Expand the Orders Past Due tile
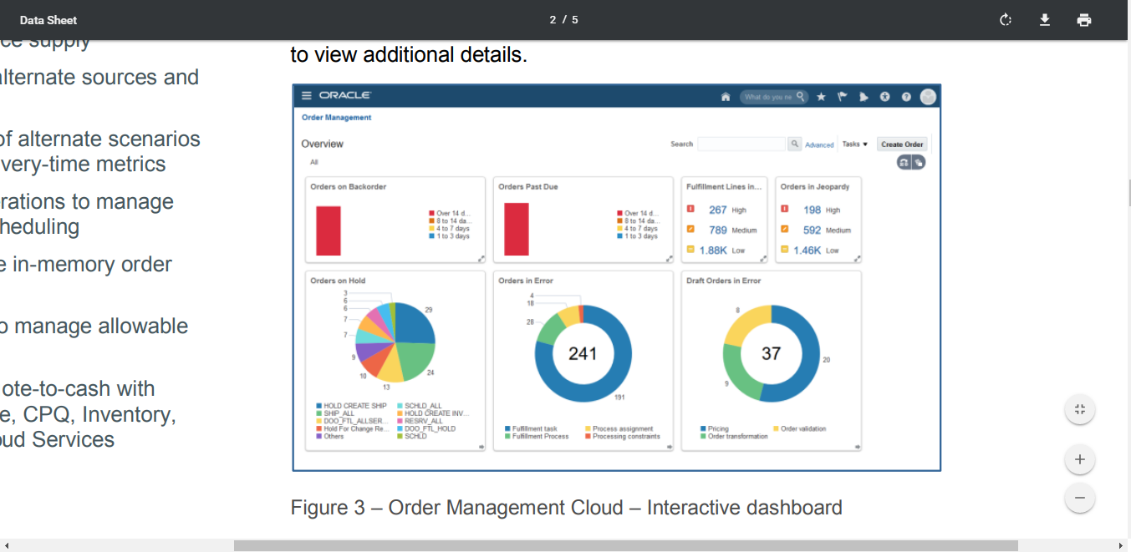This screenshot has height=552, width=1131. (x=669, y=259)
